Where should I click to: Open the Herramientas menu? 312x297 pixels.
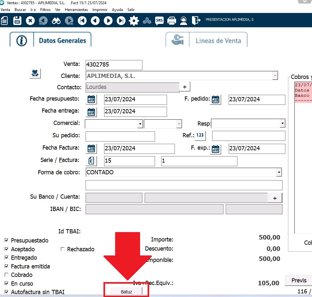76,10
